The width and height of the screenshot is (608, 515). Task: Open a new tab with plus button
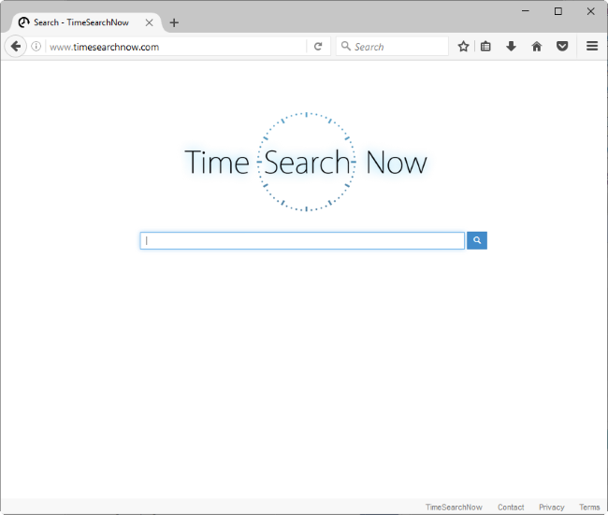click(174, 22)
